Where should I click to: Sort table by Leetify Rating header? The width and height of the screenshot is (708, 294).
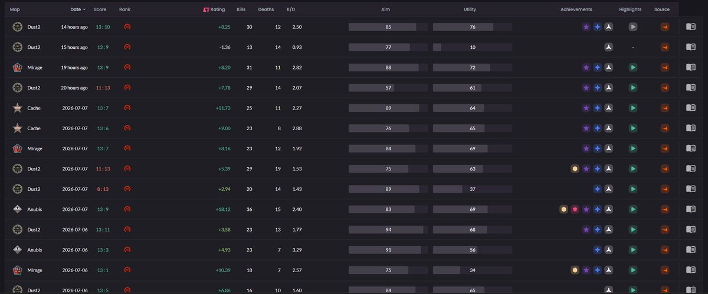coord(214,9)
